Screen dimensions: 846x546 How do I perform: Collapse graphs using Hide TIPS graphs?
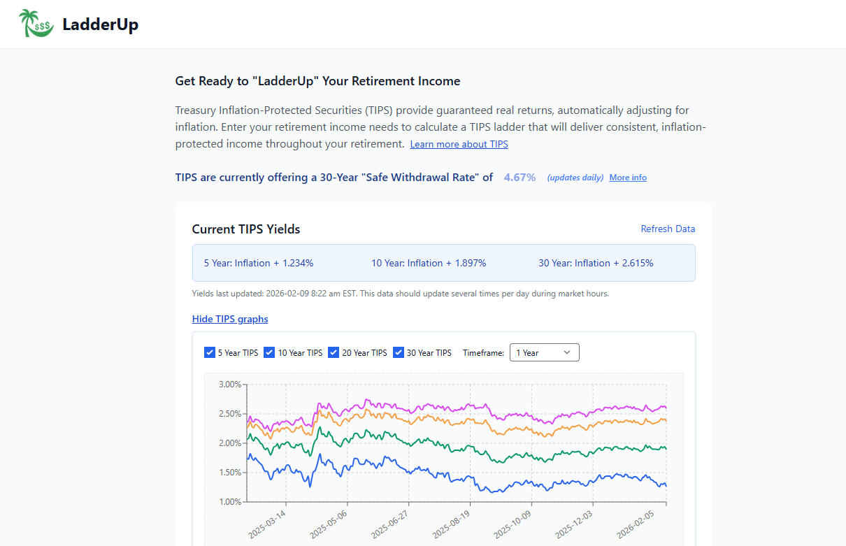[x=230, y=319]
